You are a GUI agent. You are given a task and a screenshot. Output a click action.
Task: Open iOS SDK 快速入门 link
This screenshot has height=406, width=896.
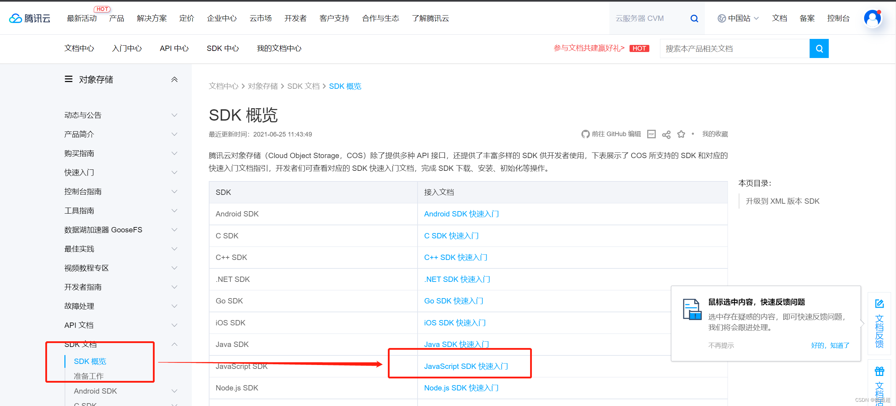tap(455, 323)
